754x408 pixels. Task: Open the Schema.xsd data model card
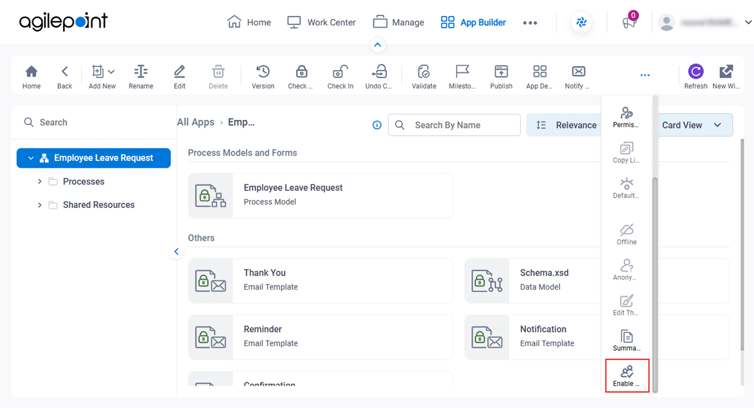click(x=533, y=281)
